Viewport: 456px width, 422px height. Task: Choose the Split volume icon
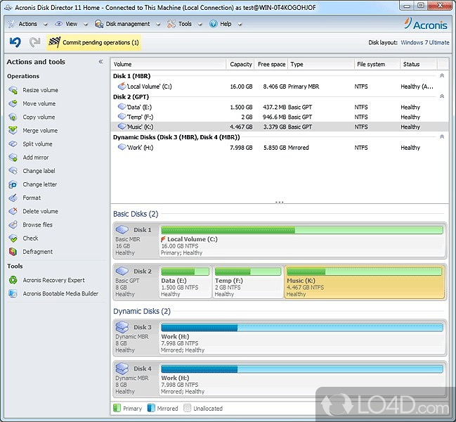point(13,144)
